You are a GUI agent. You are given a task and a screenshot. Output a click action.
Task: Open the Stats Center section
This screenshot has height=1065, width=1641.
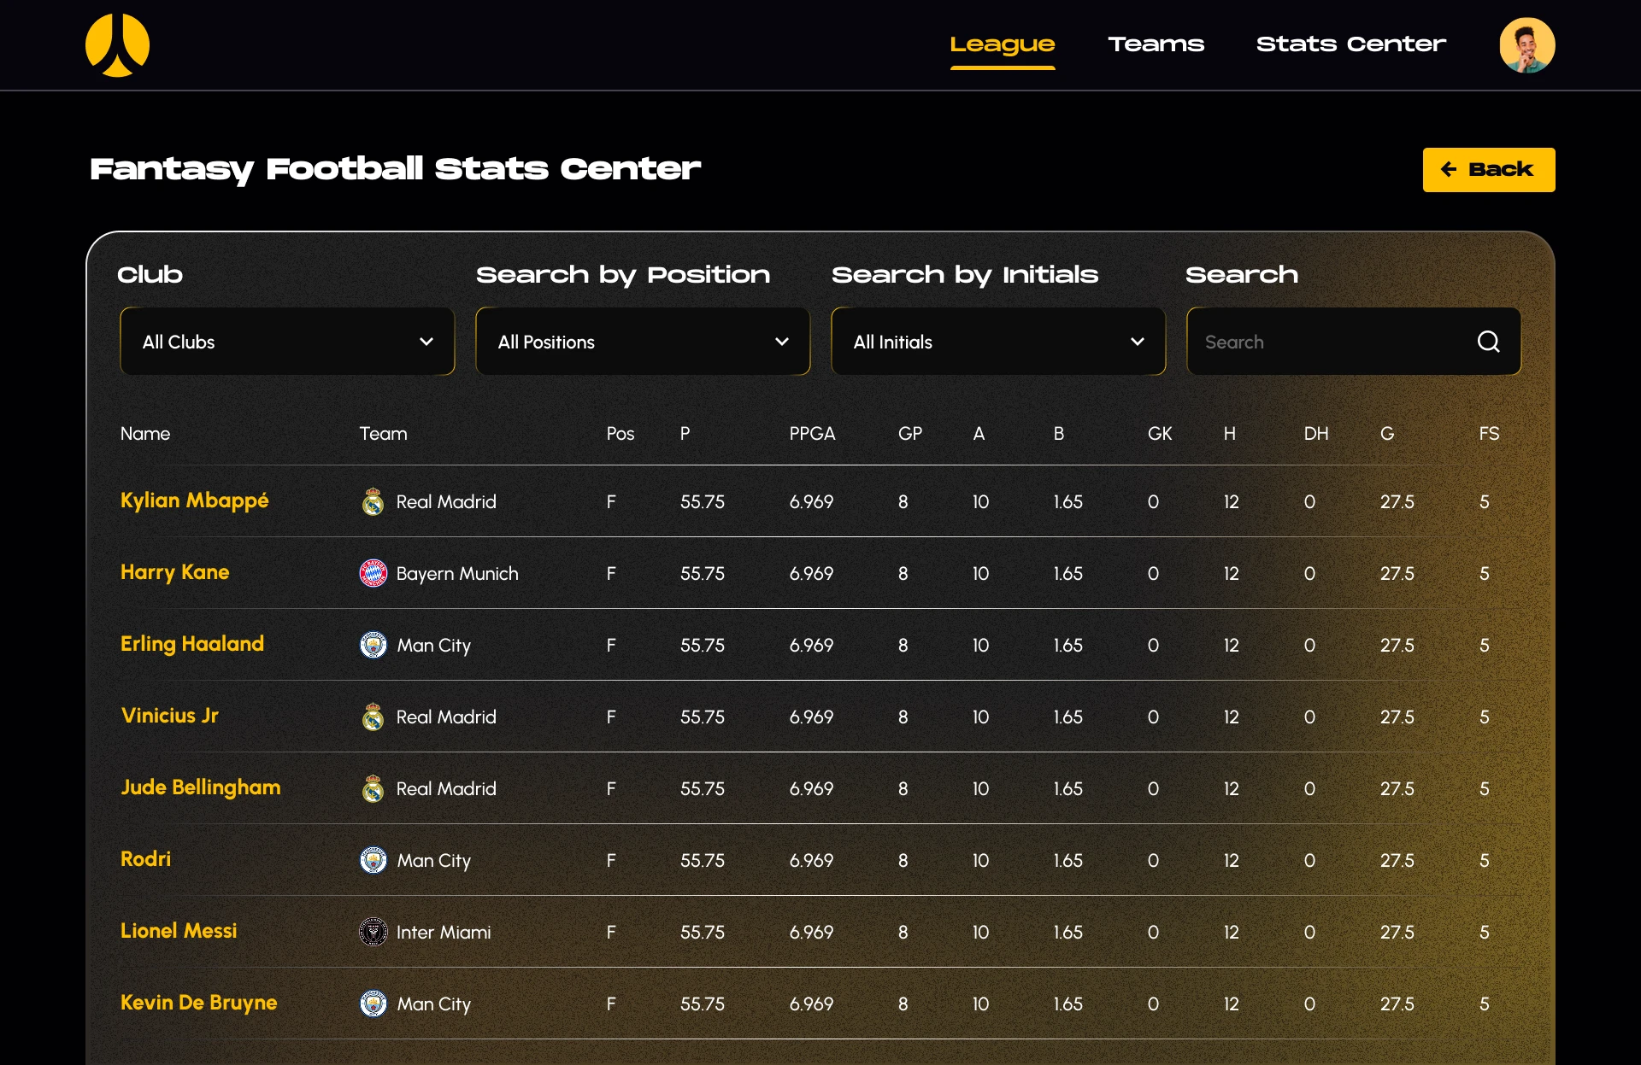pyautogui.click(x=1350, y=44)
